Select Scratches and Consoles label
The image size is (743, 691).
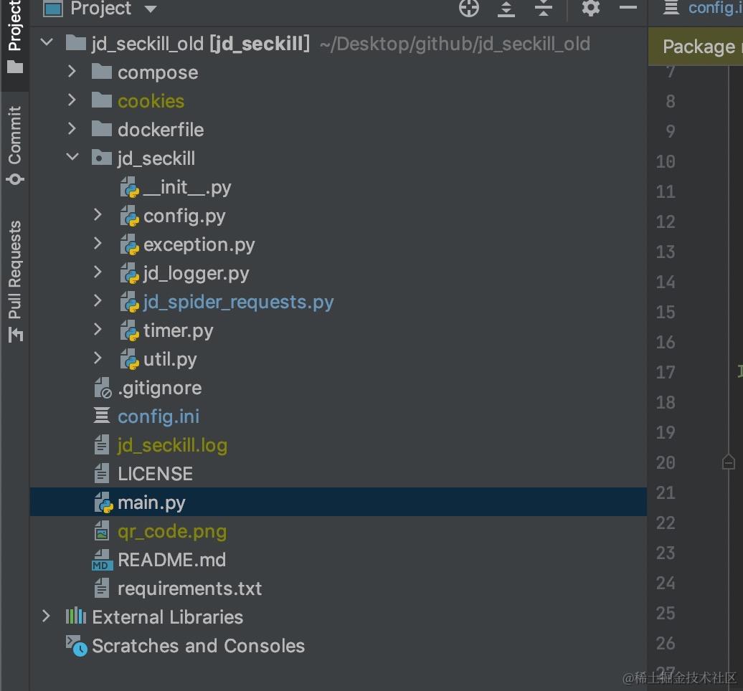(198, 646)
